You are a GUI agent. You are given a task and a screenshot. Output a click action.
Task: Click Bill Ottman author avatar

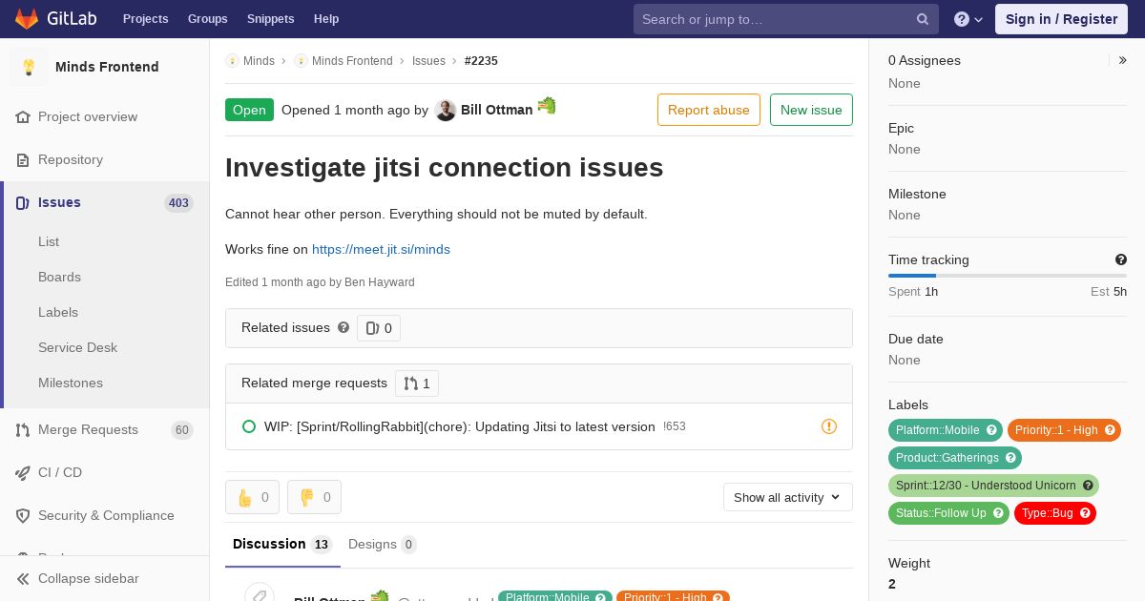tap(446, 110)
